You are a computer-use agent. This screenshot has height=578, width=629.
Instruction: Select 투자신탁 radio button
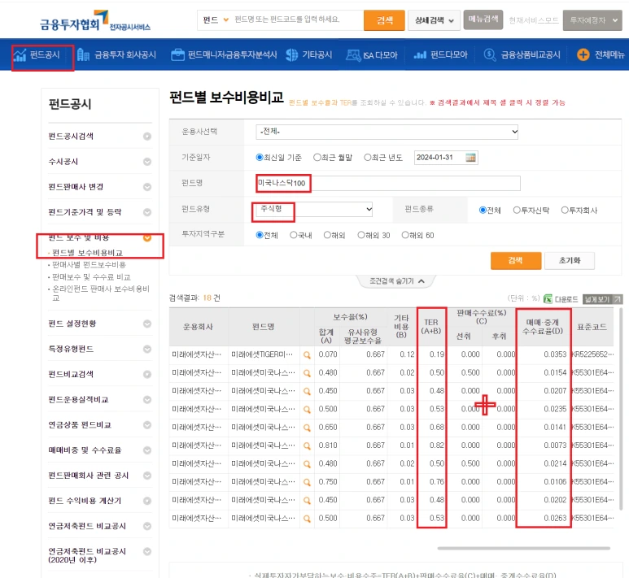coord(517,210)
